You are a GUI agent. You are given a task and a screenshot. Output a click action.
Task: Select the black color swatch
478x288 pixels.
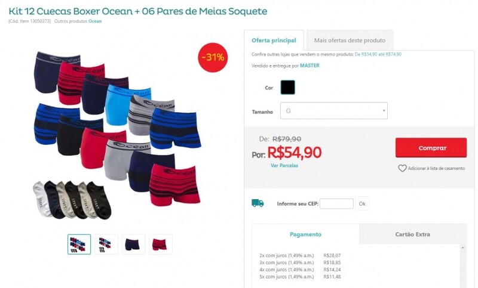[287, 88]
